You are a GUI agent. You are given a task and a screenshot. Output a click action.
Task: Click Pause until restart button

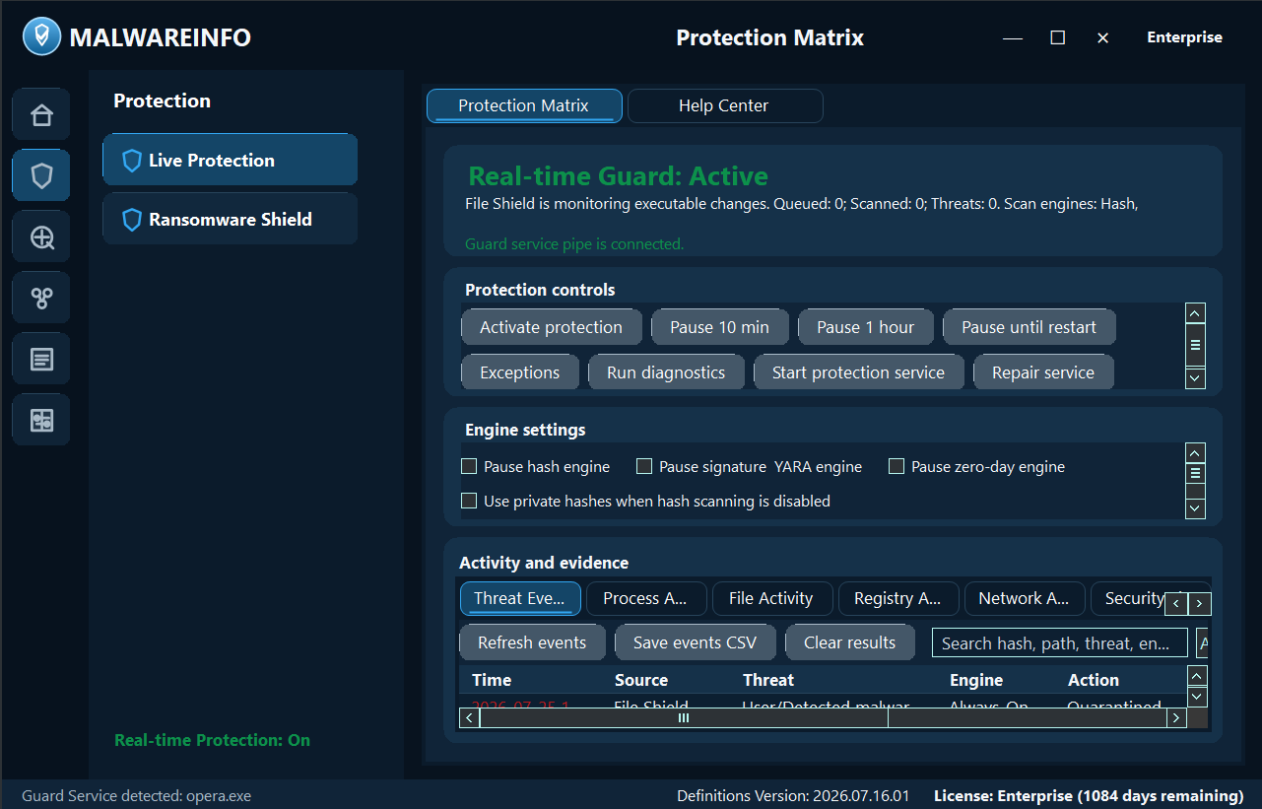(x=1030, y=327)
